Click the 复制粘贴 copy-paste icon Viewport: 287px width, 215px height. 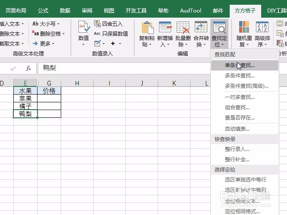(147, 28)
